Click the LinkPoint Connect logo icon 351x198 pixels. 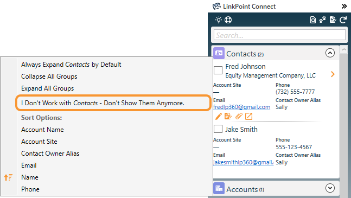point(216,7)
